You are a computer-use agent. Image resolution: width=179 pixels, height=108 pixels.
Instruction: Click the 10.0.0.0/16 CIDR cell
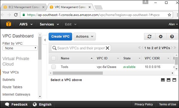(x=152, y=67)
